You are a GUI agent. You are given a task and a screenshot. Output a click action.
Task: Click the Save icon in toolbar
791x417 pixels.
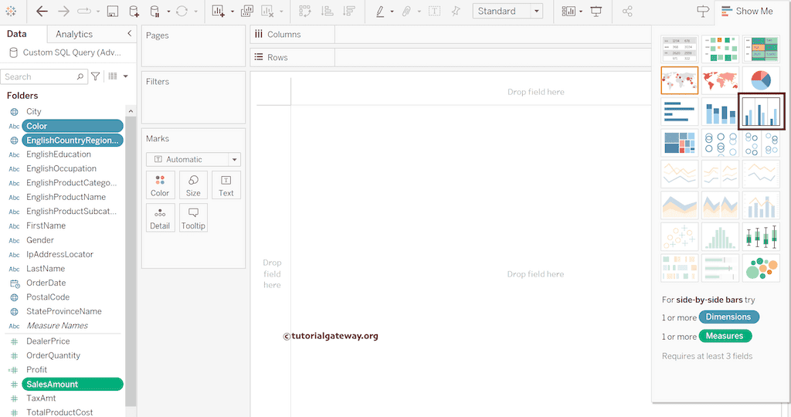(x=113, y=12)
